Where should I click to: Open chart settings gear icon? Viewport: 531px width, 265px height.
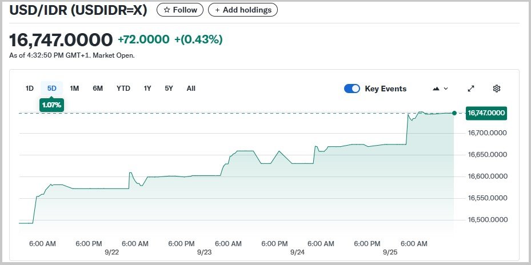[497, 89]
